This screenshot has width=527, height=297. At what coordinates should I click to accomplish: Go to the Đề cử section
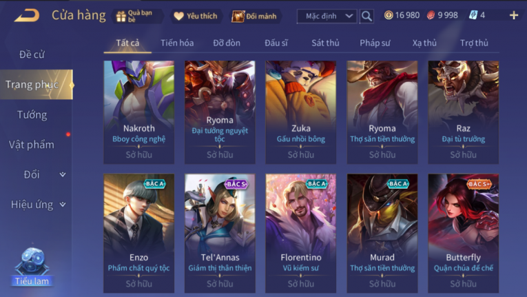pos(32,54)
